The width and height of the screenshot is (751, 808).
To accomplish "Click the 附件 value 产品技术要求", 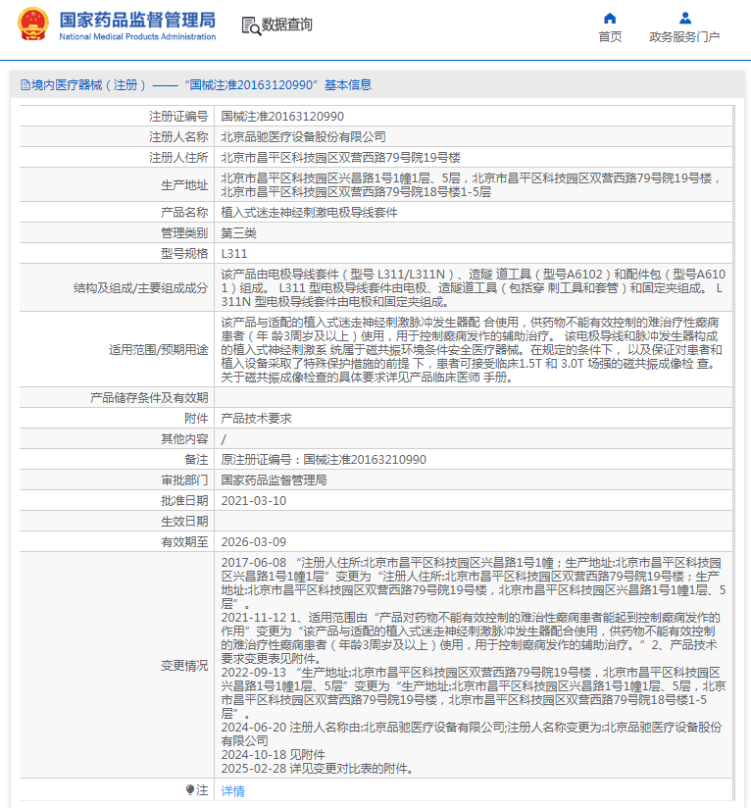I will pyautogui.click(x=256, y=419).
